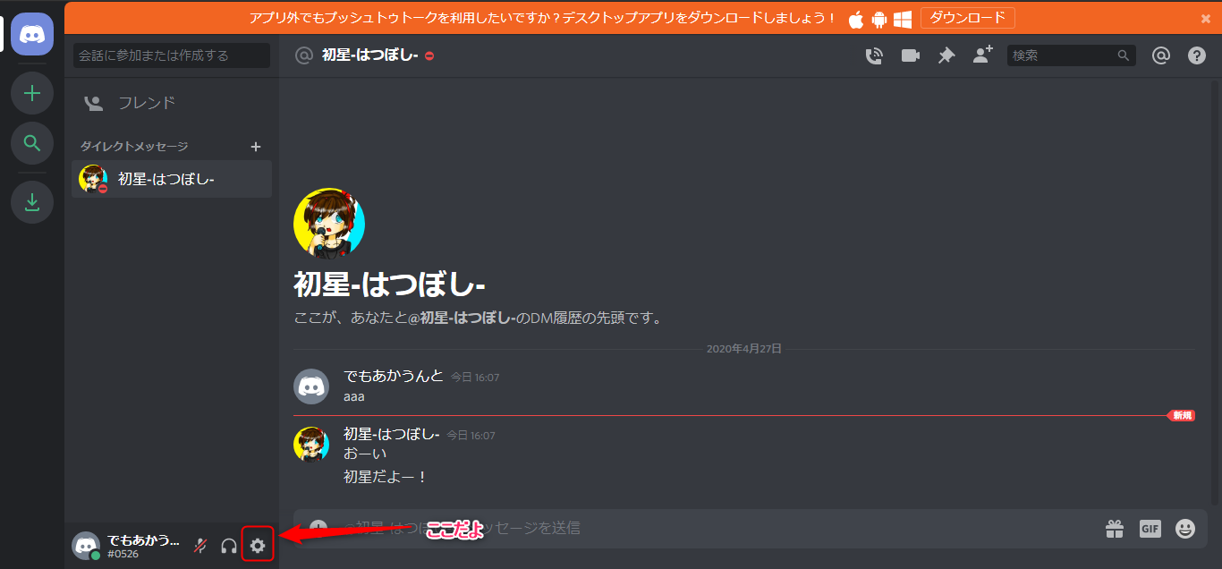Toggle headphone deafen
The image size is (1222, 569).
point(229,546)
